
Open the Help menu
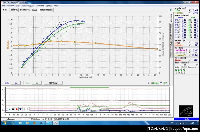[x=56, y=6]
